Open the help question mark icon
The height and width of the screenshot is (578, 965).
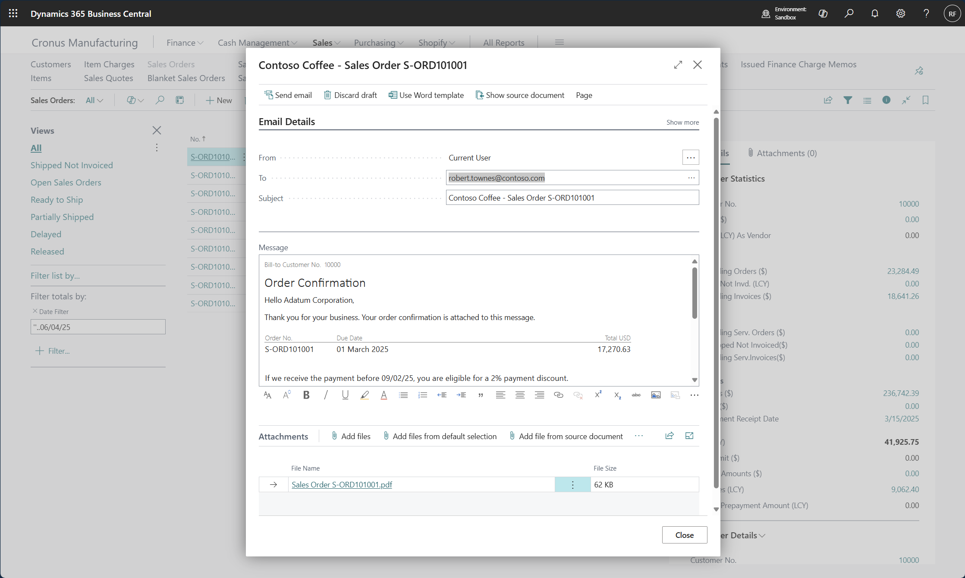[926, 13]
